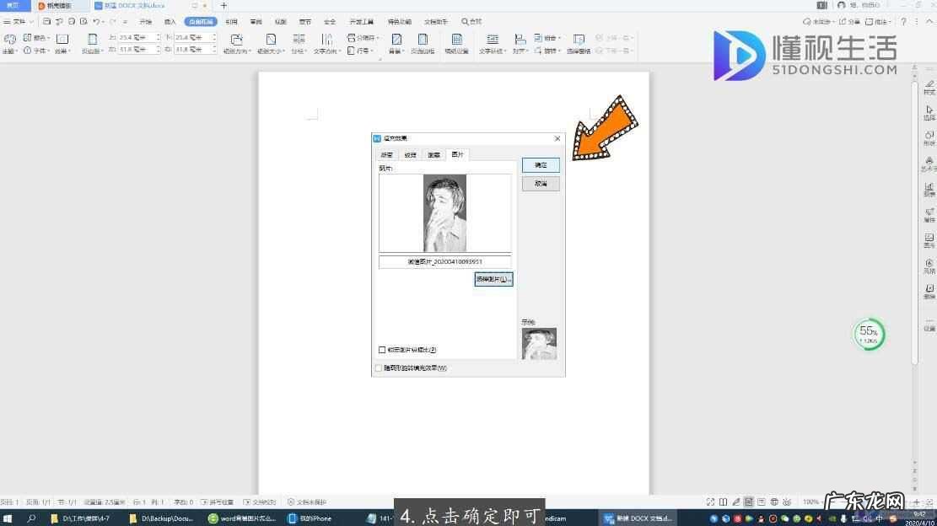
Task: Enable the 锁定图片纵横比 checkbox
Action: [382, 350]
